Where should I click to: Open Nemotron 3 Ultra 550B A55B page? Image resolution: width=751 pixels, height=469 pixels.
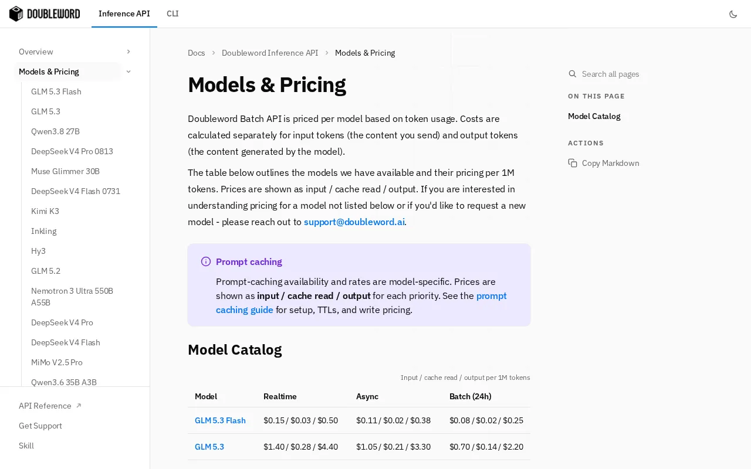point(72,297)
